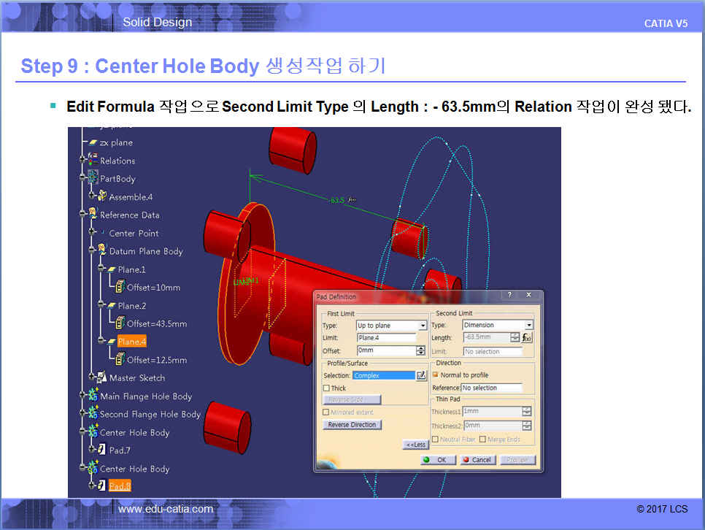Screen dimensions: 705x530
Task: Select the PartBody gear icon
Action: [93, 178]
